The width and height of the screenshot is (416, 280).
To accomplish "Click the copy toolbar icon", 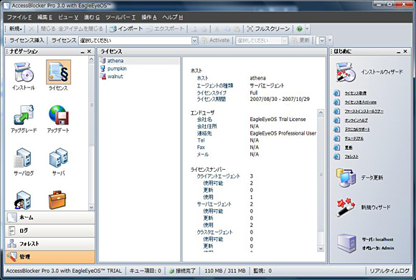I will (227, 29).
